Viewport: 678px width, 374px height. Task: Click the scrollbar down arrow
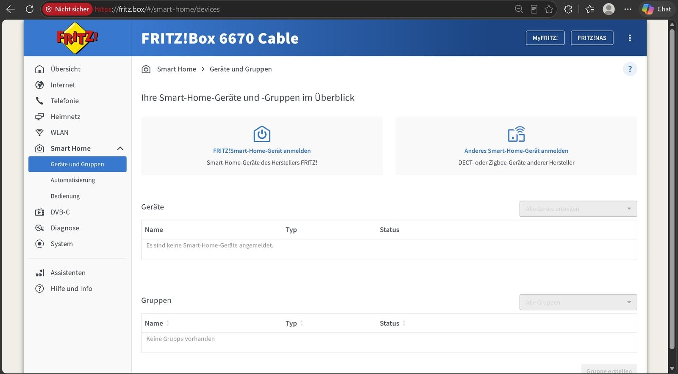672,369
